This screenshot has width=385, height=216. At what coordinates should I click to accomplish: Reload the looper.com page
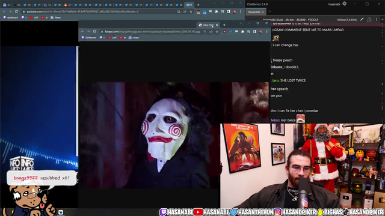[x=94, y=32]
